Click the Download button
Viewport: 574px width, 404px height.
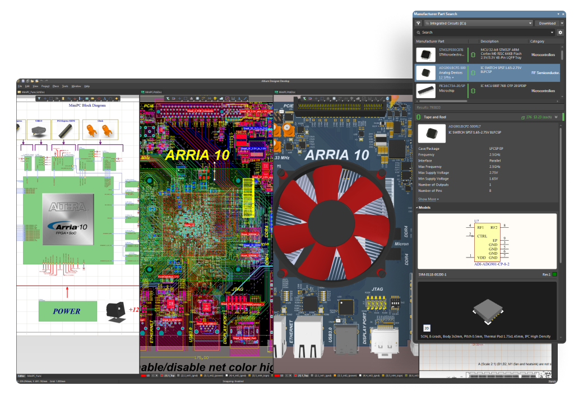coord(547,24)
